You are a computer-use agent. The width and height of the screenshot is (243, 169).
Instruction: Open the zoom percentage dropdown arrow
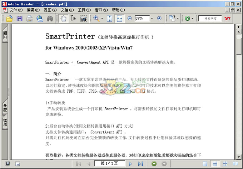click(152, 19)
